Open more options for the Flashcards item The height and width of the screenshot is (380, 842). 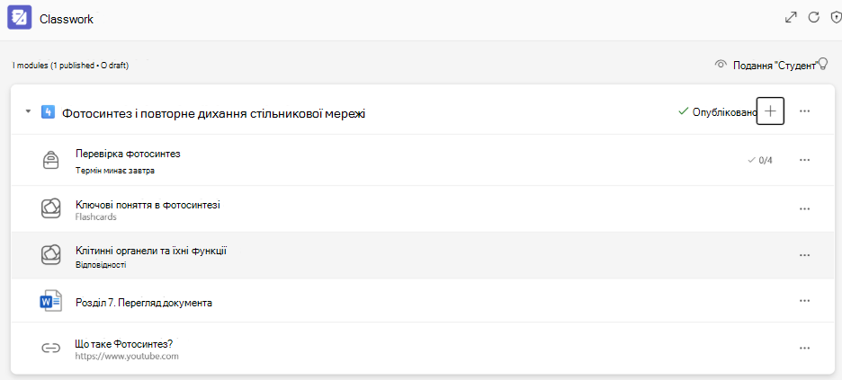(804, 208)
